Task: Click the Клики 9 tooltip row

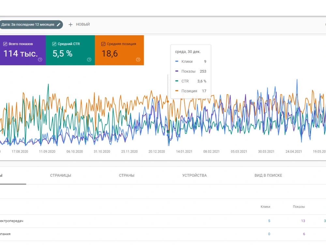Action: point(191,61)
